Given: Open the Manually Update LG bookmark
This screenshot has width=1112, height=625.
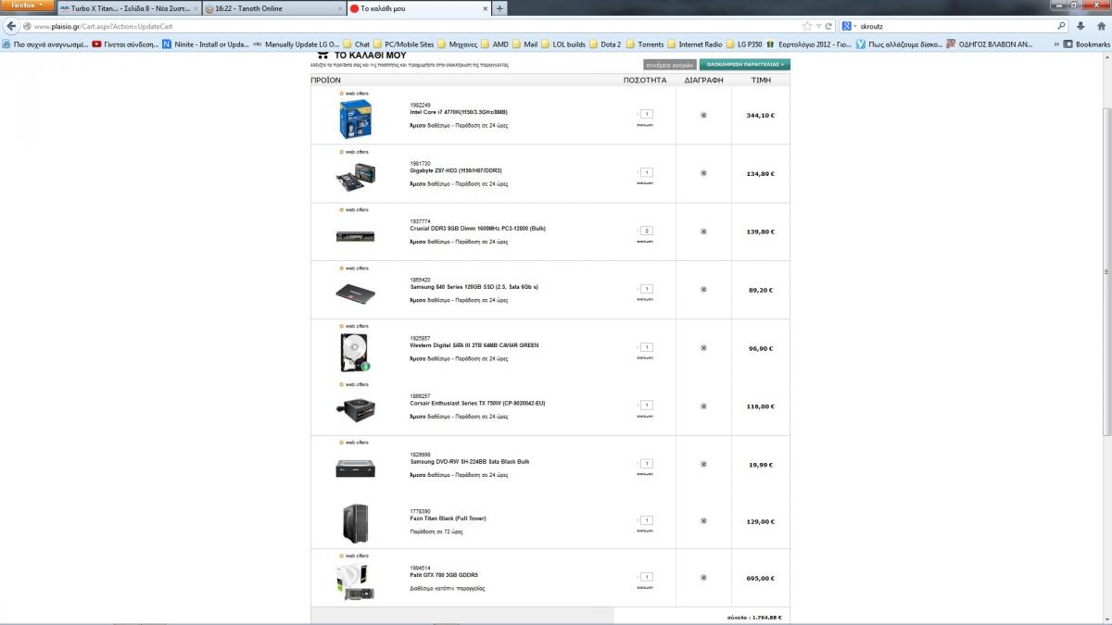Looking at the screenshot, I should click(x=296, y=44).
